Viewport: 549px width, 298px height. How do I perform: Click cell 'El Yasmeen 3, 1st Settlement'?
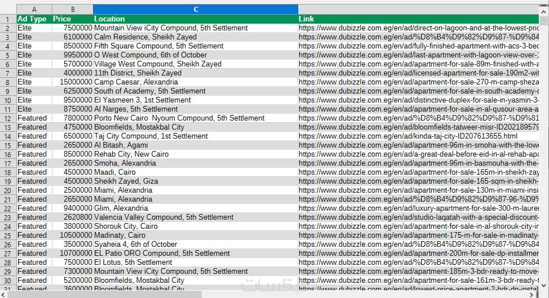(196, 100)
